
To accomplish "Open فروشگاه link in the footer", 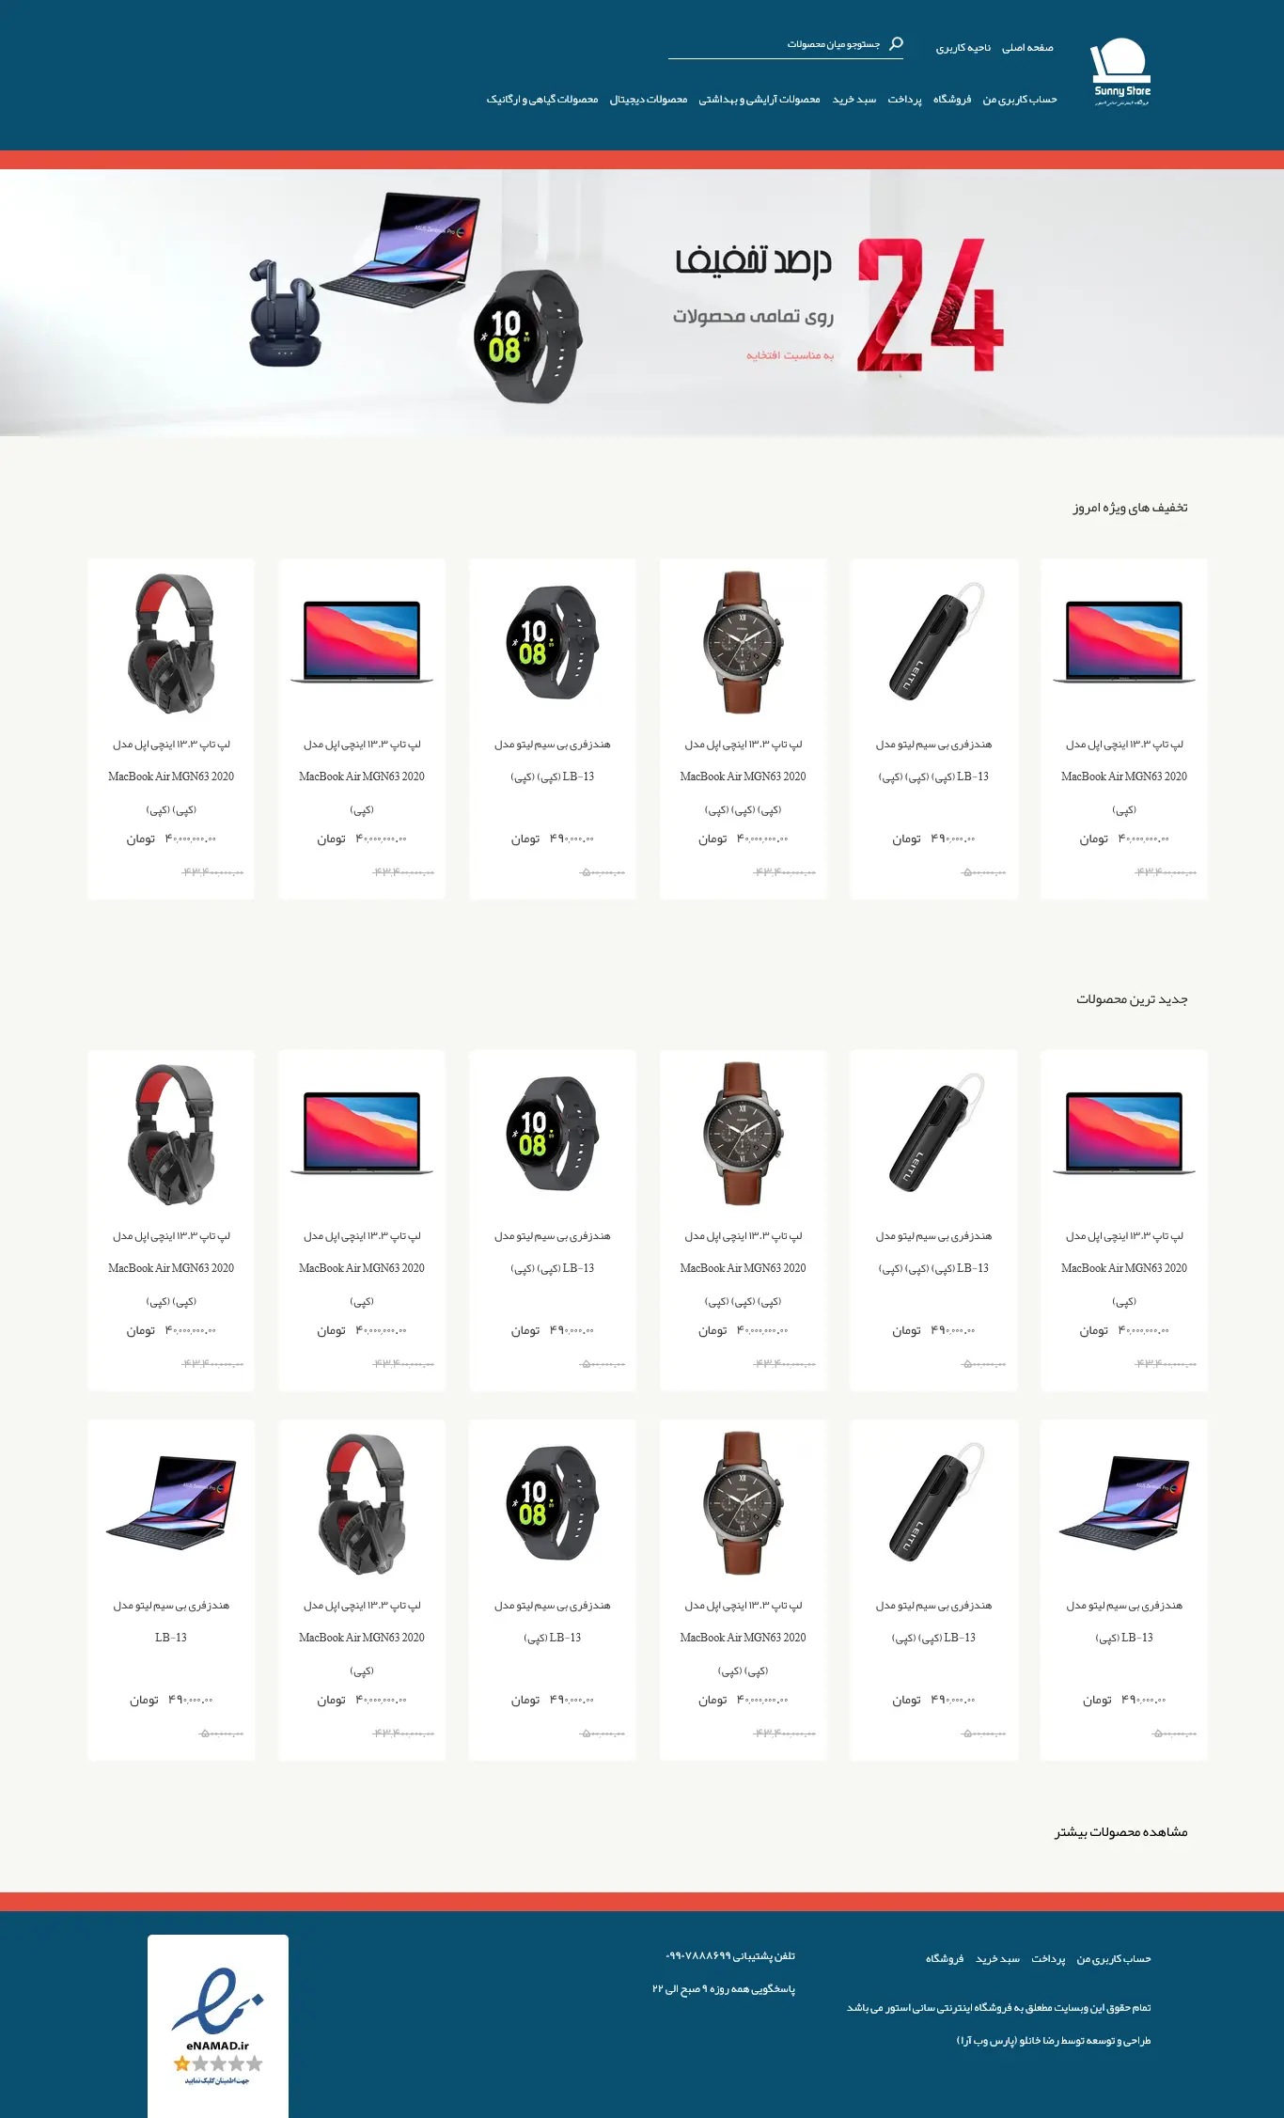I will (x=945, y=1959).
